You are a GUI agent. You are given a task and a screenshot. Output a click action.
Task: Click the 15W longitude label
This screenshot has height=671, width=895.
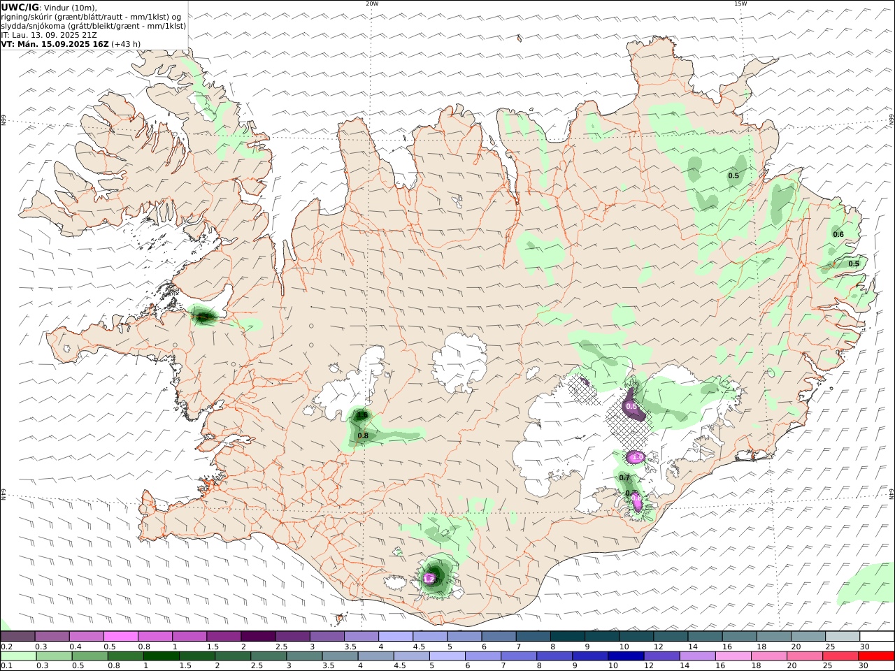pos(740,3)
